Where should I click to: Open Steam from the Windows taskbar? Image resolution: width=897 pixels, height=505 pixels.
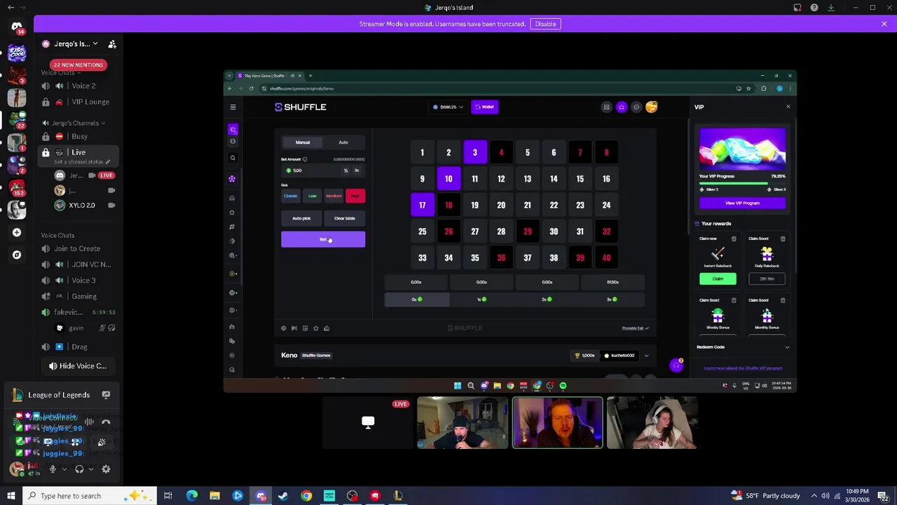tap(283, 496)
